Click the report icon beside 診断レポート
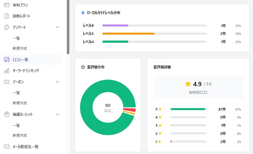Viewport: 253px width, 154px height. coord(7,16)
